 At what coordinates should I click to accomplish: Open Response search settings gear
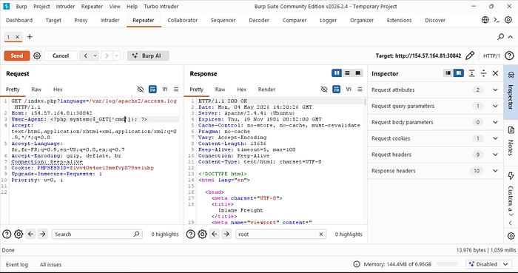pos(202,234)
